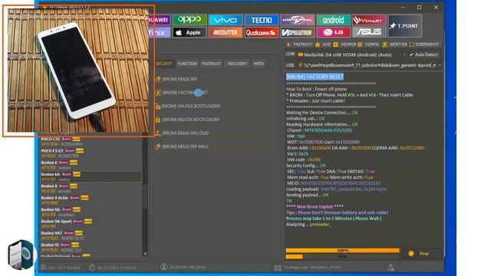
Task: Click the highlighted [BROM] FACTORY RESET log header
Action: pyautogui.click(x=315, y=77)
